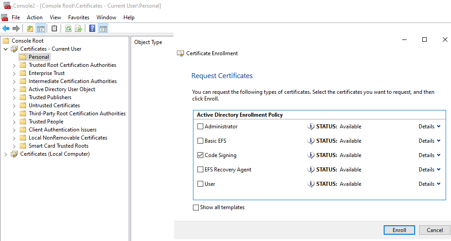This screenshot has height=241, width=451.
Task: Select Local NonRemovable Certificates tree item
Action: click(68, 138)
